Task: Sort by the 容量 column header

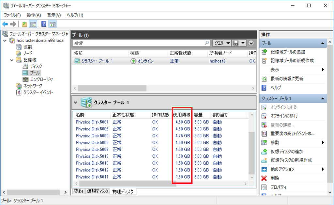Action: (x=201, y=115)
